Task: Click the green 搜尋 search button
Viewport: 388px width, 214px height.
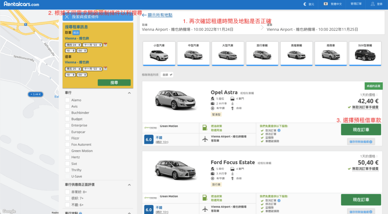Action: point(114,83)
